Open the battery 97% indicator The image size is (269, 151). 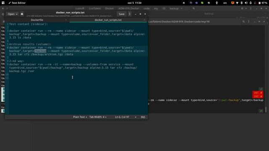pyautogui.click(x=263, y=3)
